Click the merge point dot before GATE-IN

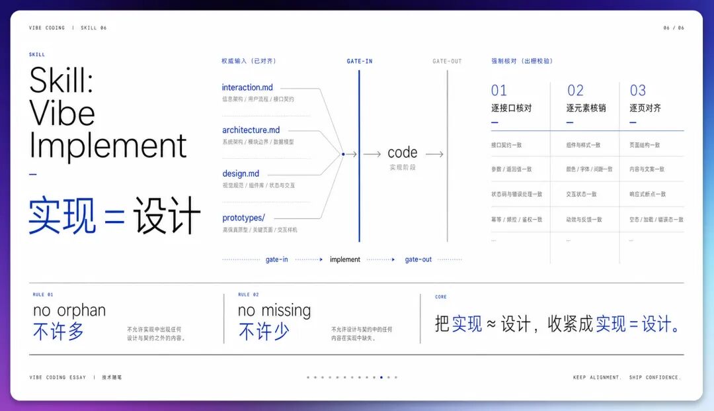tap(343, 154)
